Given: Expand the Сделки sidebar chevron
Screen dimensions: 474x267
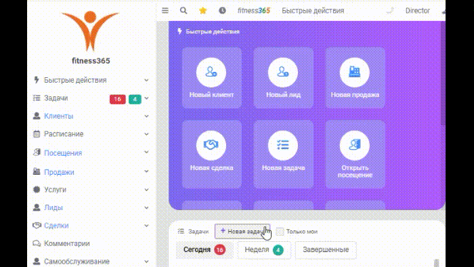Looking at the screenshot, I should (x=146, y=226).
